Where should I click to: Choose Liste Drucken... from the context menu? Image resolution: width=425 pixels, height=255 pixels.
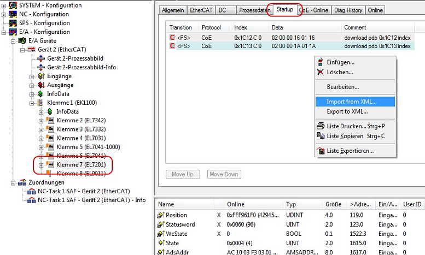pyautogui.click(x=355, y=126)
